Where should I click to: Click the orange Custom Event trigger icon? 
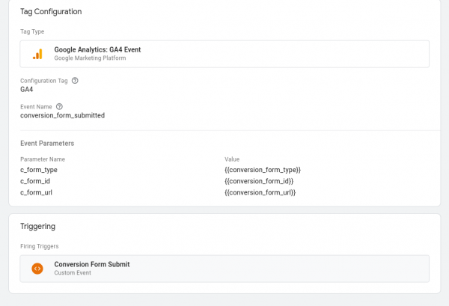pos(37,269)
